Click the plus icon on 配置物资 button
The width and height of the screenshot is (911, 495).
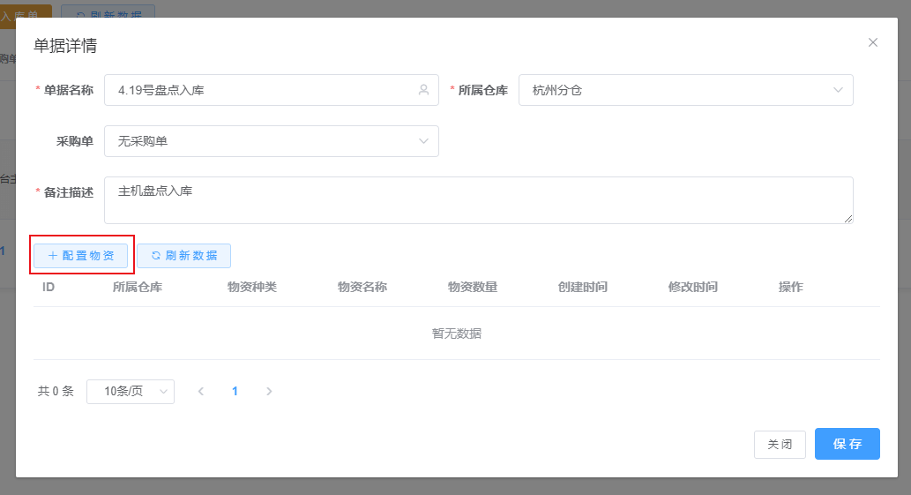coord(53,256)
